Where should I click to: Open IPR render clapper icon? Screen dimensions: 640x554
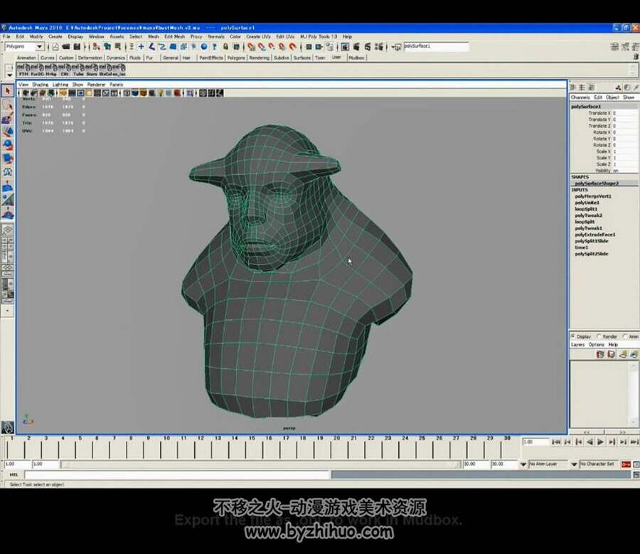tap(368, 47)
